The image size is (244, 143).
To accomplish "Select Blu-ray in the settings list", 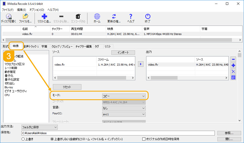I will pos(9,87).
